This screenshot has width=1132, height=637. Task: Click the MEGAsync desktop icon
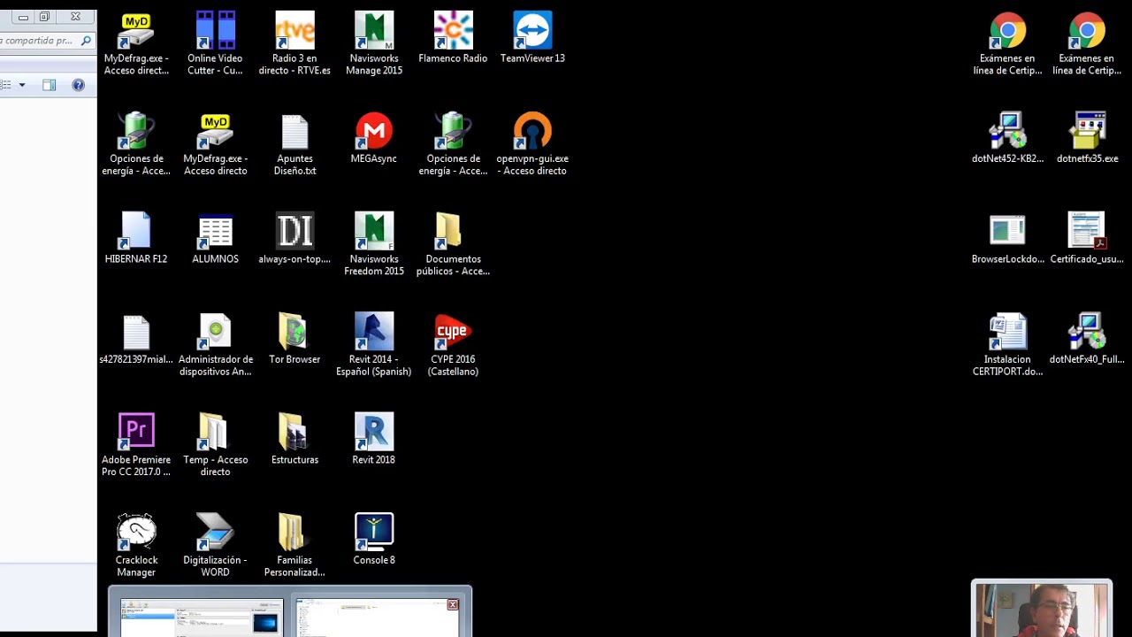(374, 138)
